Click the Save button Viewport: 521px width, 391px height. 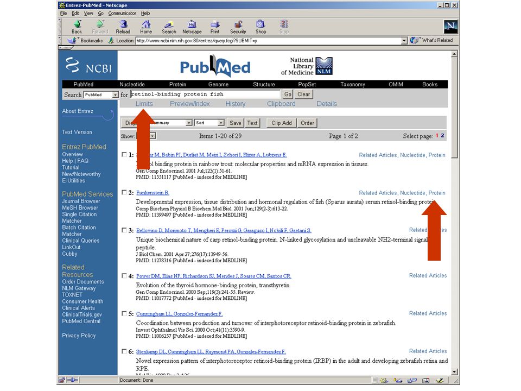click(x=235, y=123)
